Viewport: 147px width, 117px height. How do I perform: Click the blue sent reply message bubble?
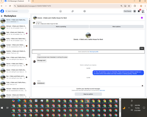click(118, 73)
